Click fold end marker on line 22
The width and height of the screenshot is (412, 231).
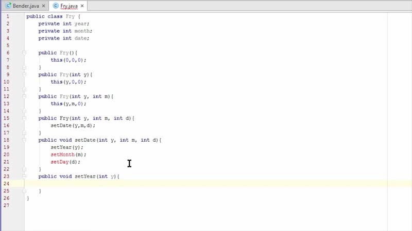[24, 169]
